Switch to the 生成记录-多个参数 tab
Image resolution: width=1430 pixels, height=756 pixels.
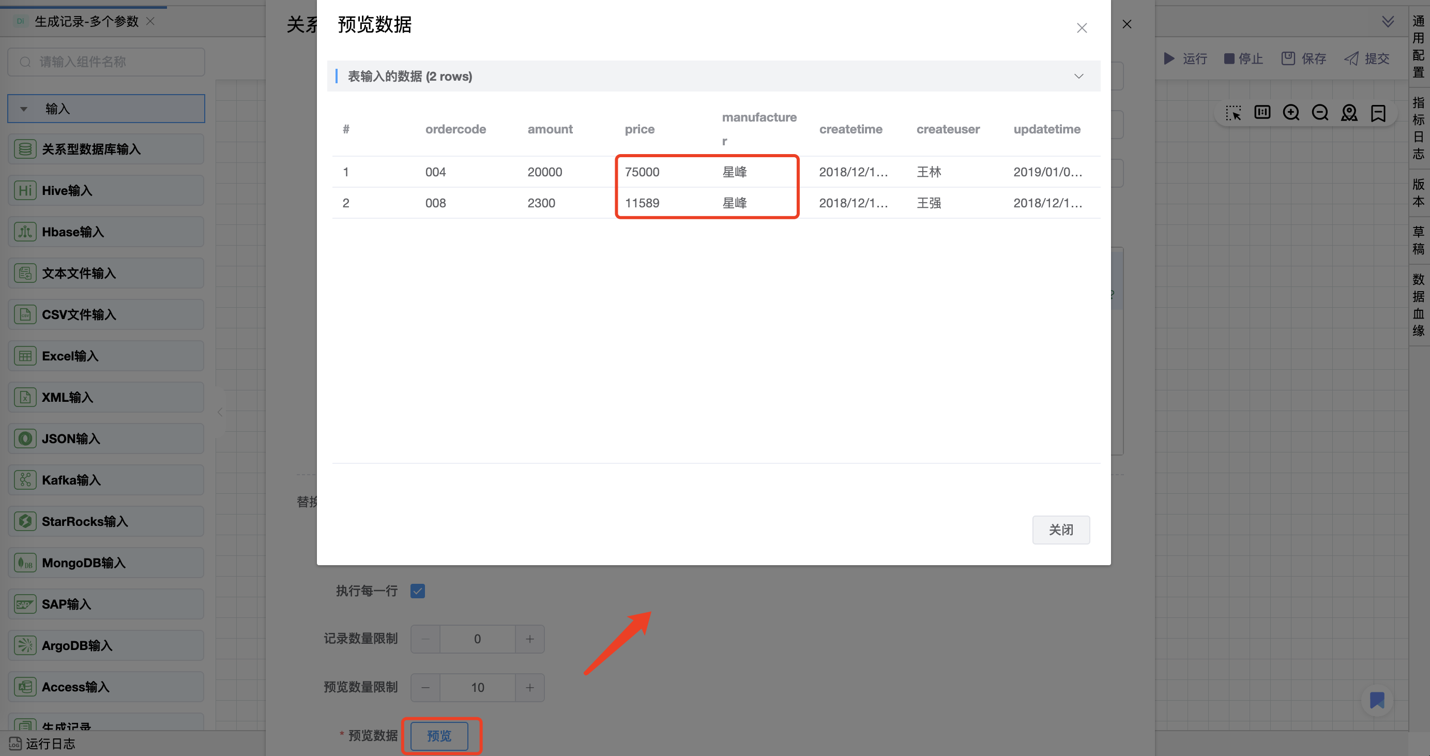tap(86, 22)
